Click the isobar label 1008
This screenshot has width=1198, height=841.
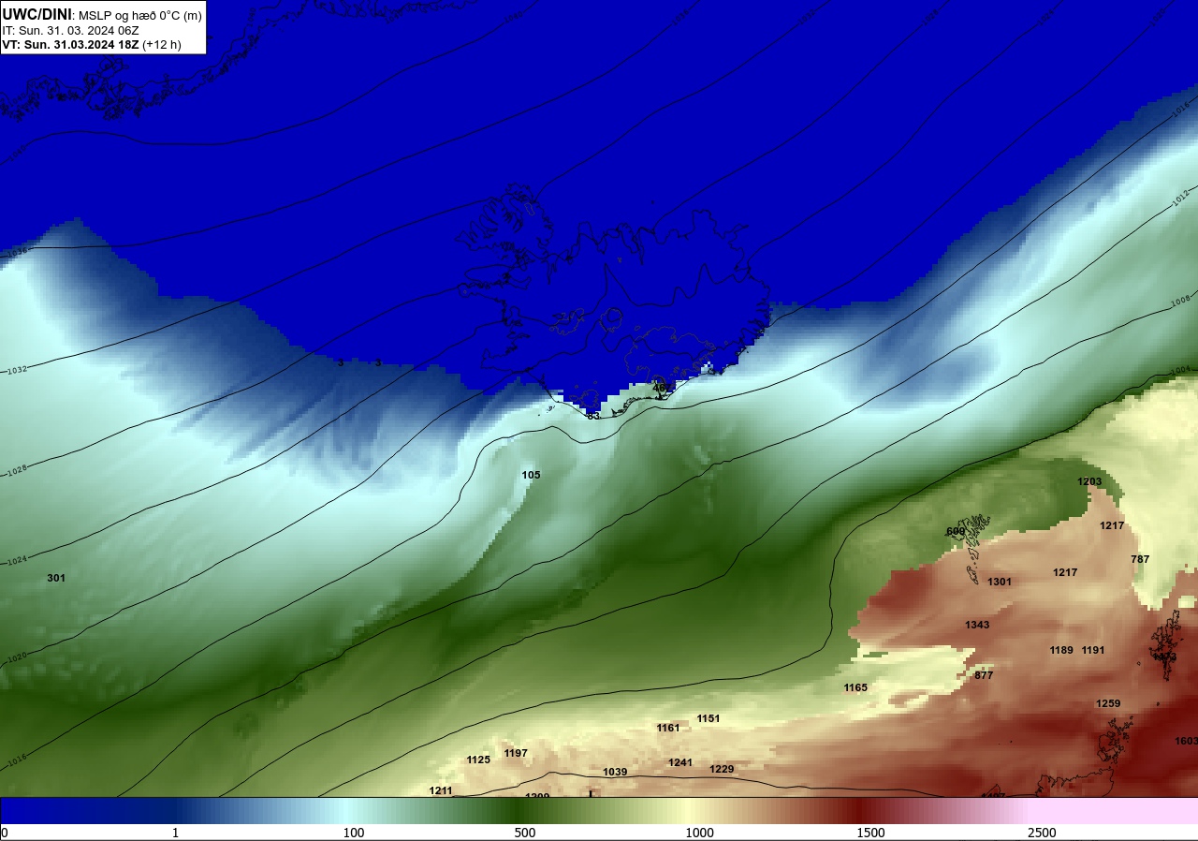pos(1180,301)
